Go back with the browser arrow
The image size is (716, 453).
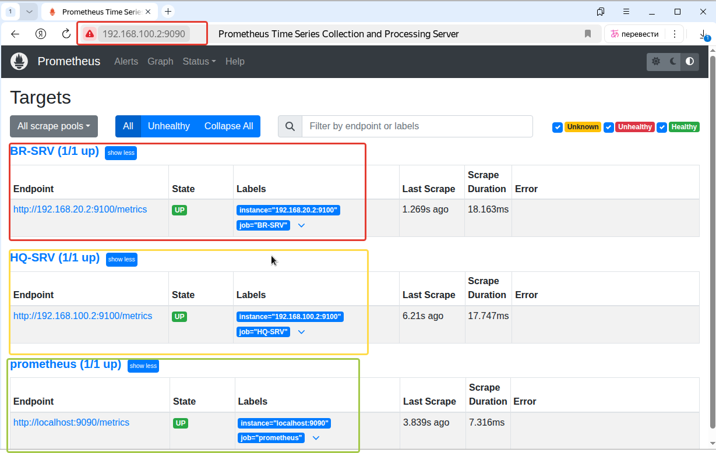(x=15, y=34)
